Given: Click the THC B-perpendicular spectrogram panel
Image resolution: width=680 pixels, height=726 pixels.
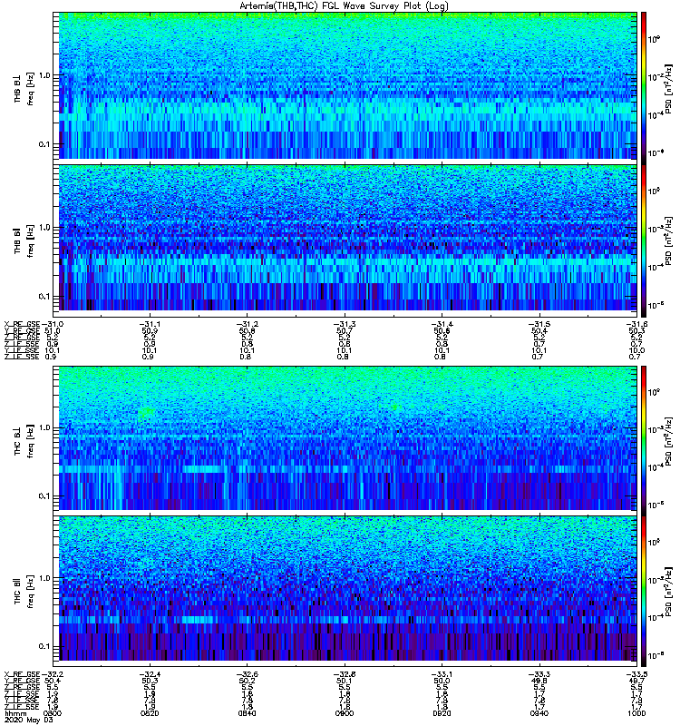Looking at the screenshot, I should tap(348, 438).
